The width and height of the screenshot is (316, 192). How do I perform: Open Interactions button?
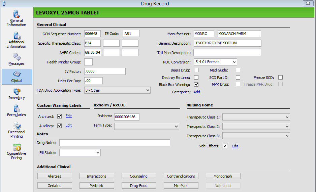(97, 176)
